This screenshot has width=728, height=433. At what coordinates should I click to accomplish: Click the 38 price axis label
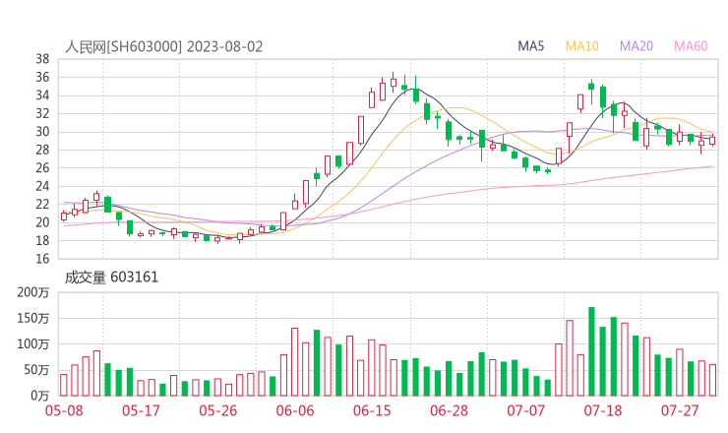click(42, 59)
